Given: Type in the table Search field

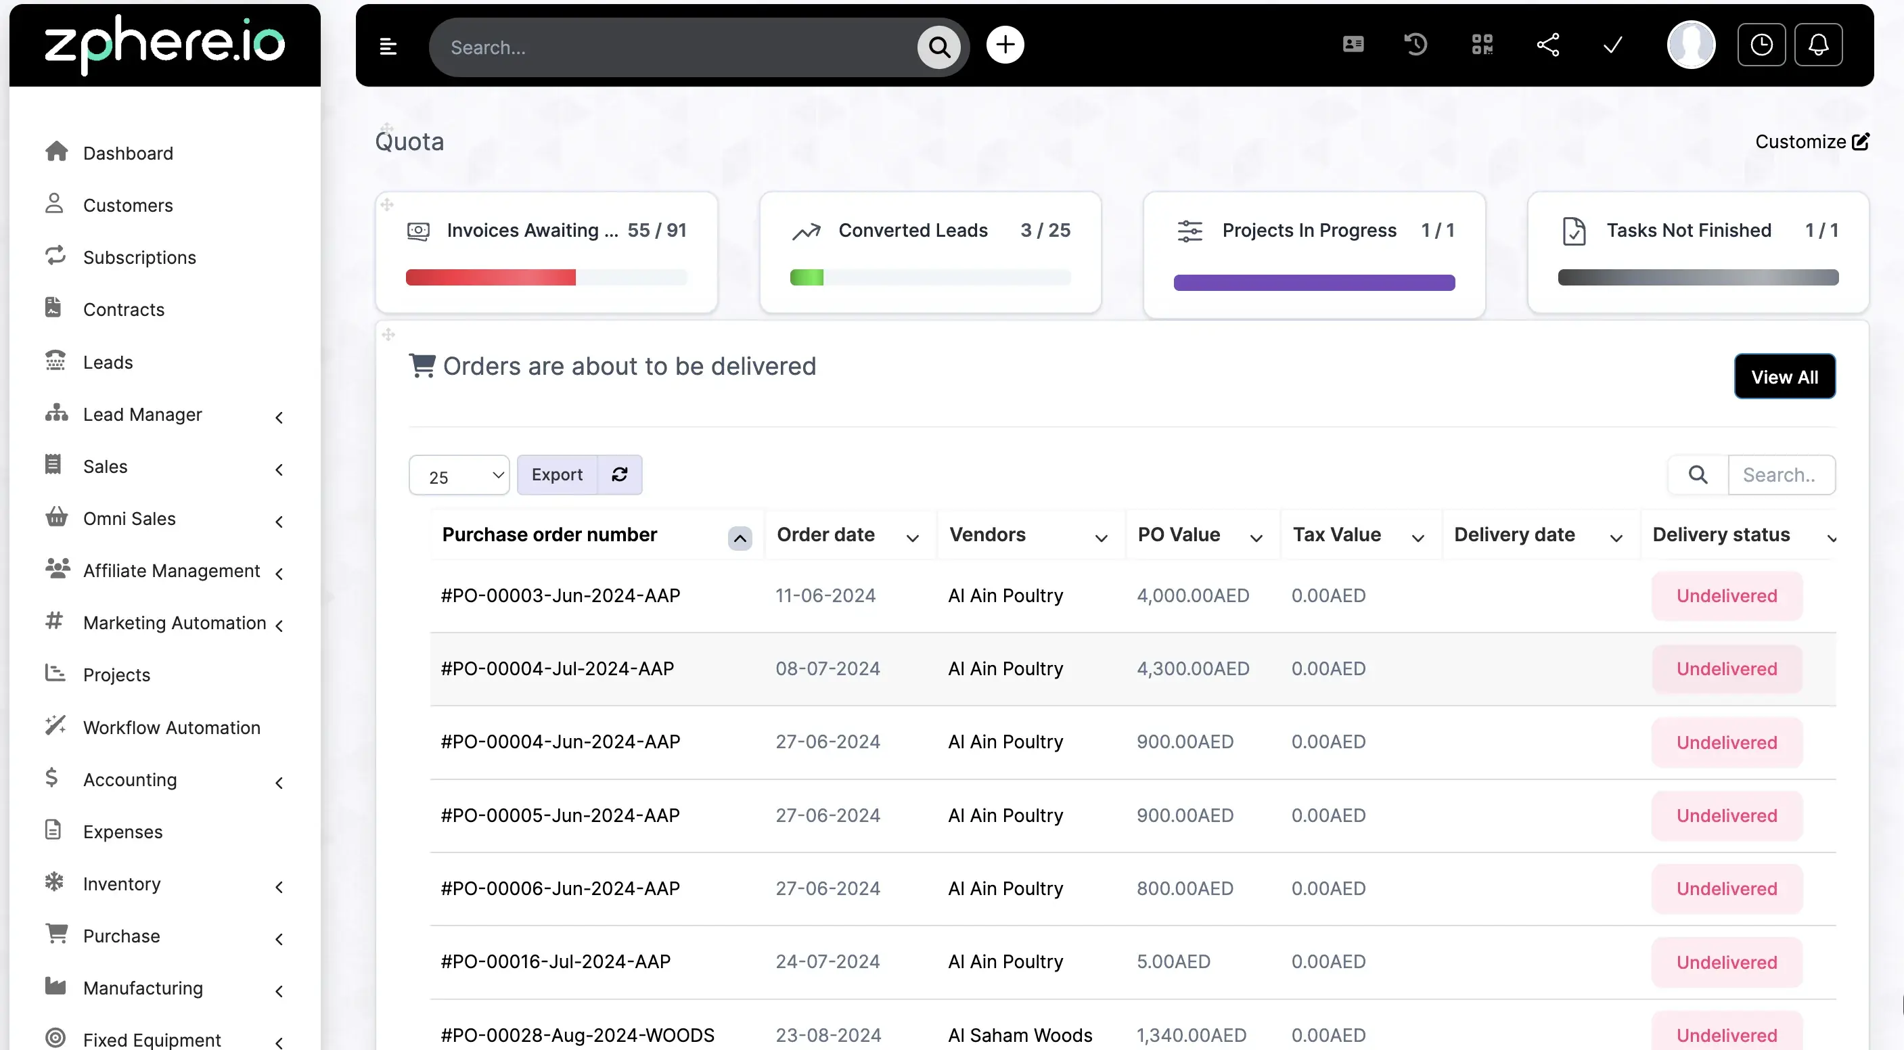Looking at the screenshot, I should pyautogui.click(x=1782, y=474).
